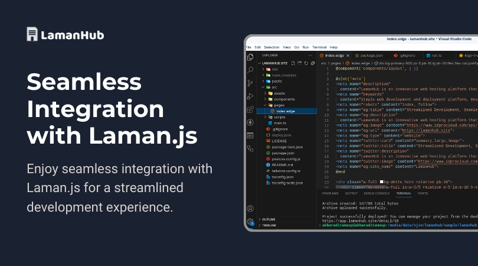Screen dimensions: 478x266
Task: Open tailwind.config.ts in the Explorer tree
Action: (287, 171)
